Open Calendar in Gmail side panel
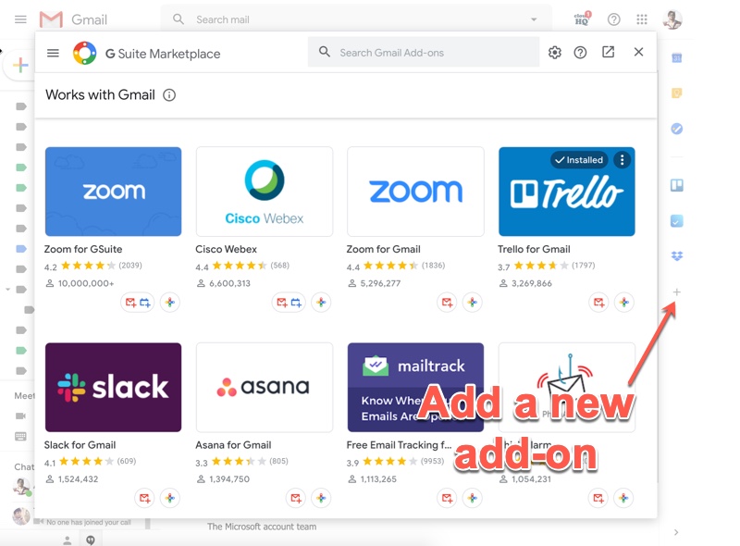The image size is (740, 546). pos(677,58)
